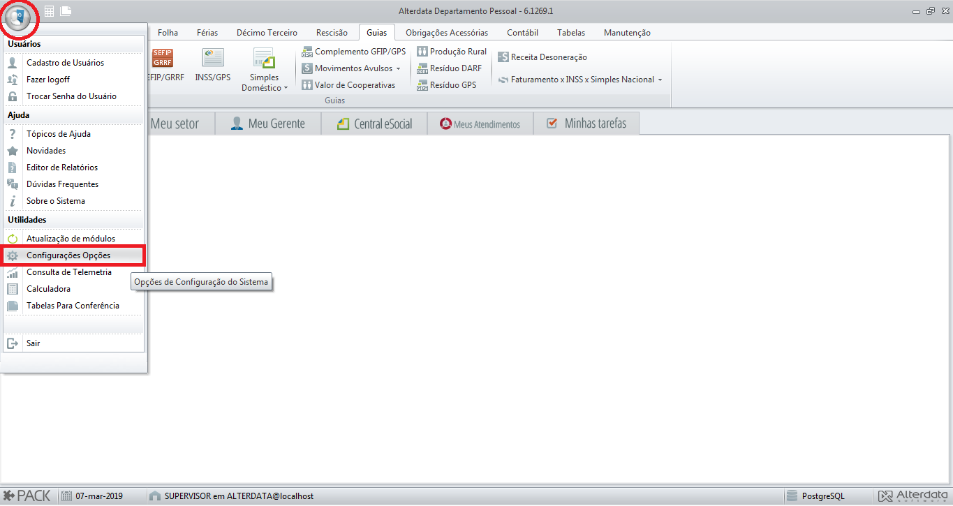
Task: Choose Fazer logoff
Action: point(74,80)
